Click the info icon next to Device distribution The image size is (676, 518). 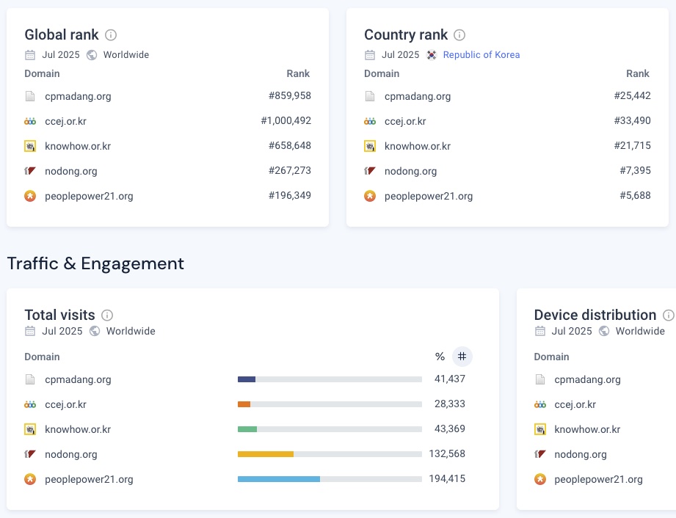point(668,315)
